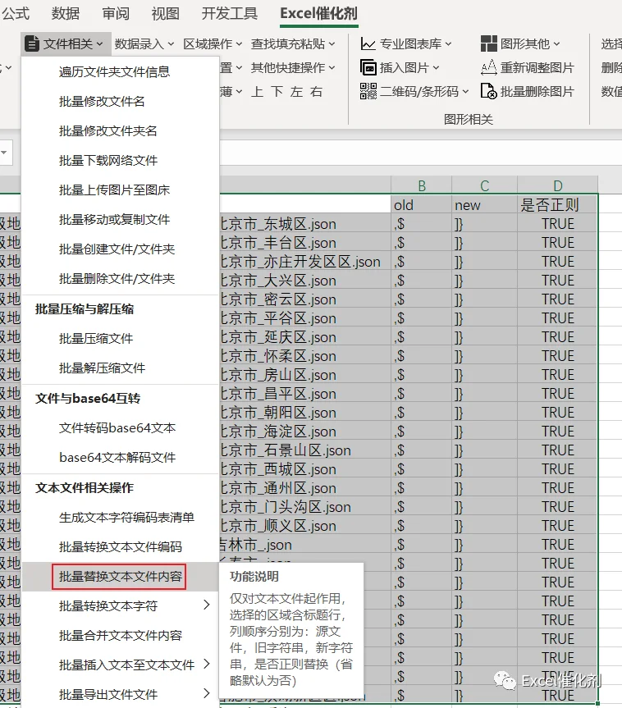Click cell 北京市_门头沟区.json

pyautogui.click(x=305, y=507)
